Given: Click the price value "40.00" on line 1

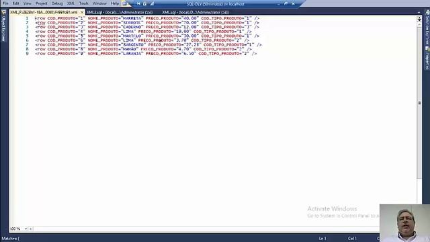Looking at the screenshot, I should point(190,18).
